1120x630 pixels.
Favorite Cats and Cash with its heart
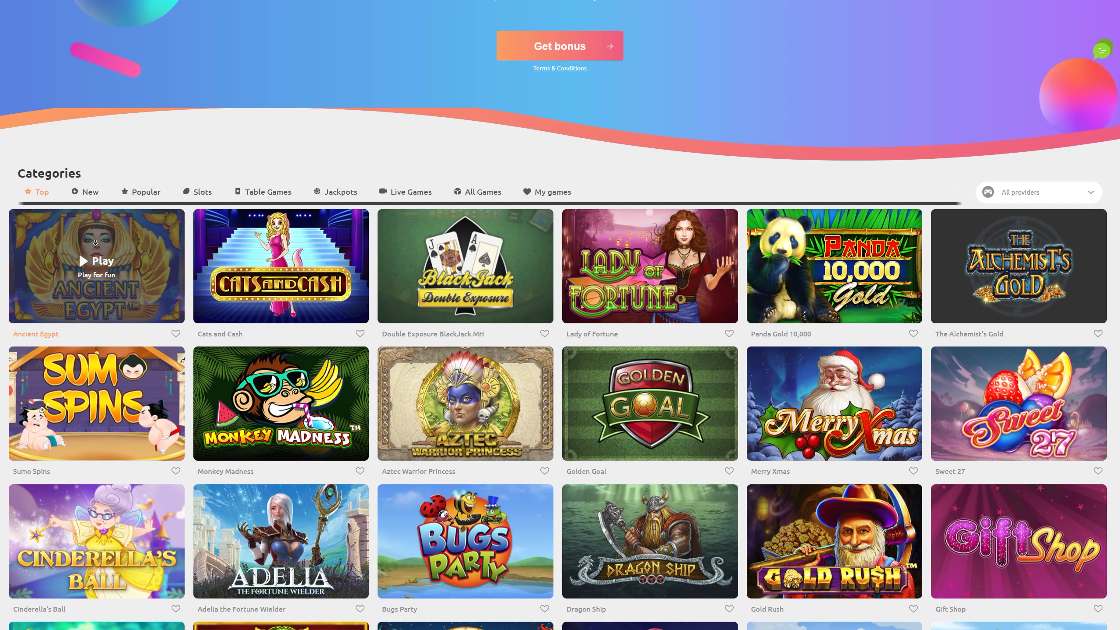360,333
